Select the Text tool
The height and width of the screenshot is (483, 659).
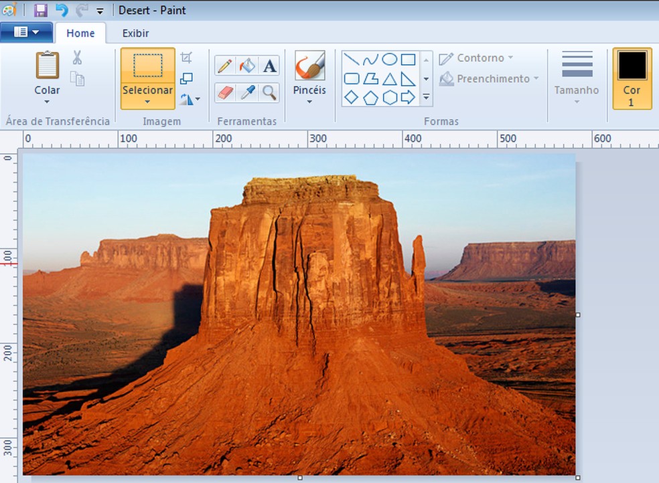(x=269, y=66)
